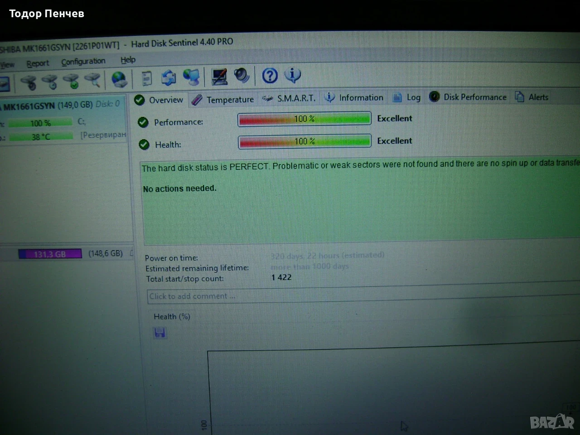Click the start/stop count value '1 422'
Viewport: 580px width, 435px height.
tap(281, 277)
